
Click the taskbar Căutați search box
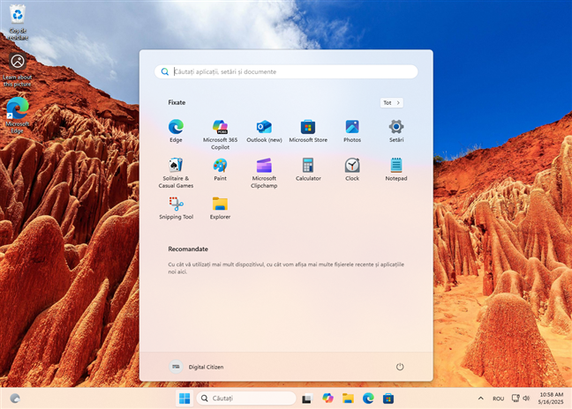click(246, 398)
